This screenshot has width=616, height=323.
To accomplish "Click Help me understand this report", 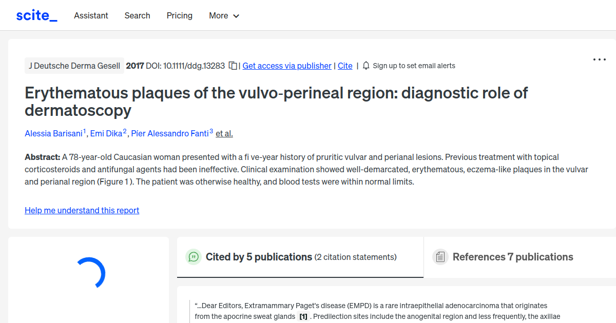I will pos(82,210).
